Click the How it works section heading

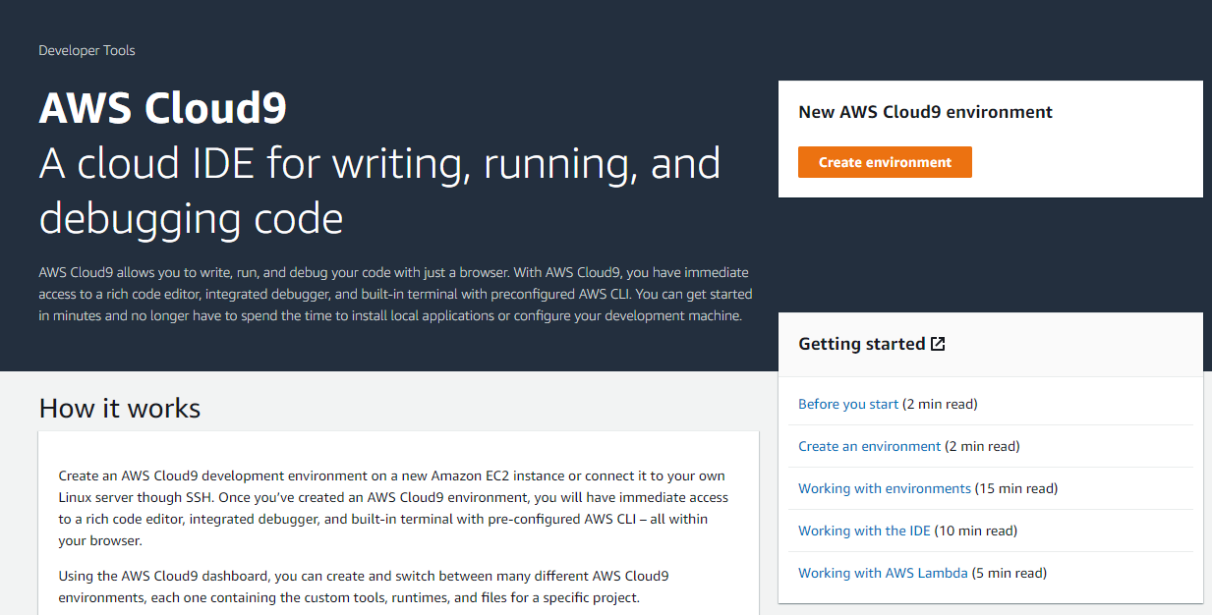(119, 408)
